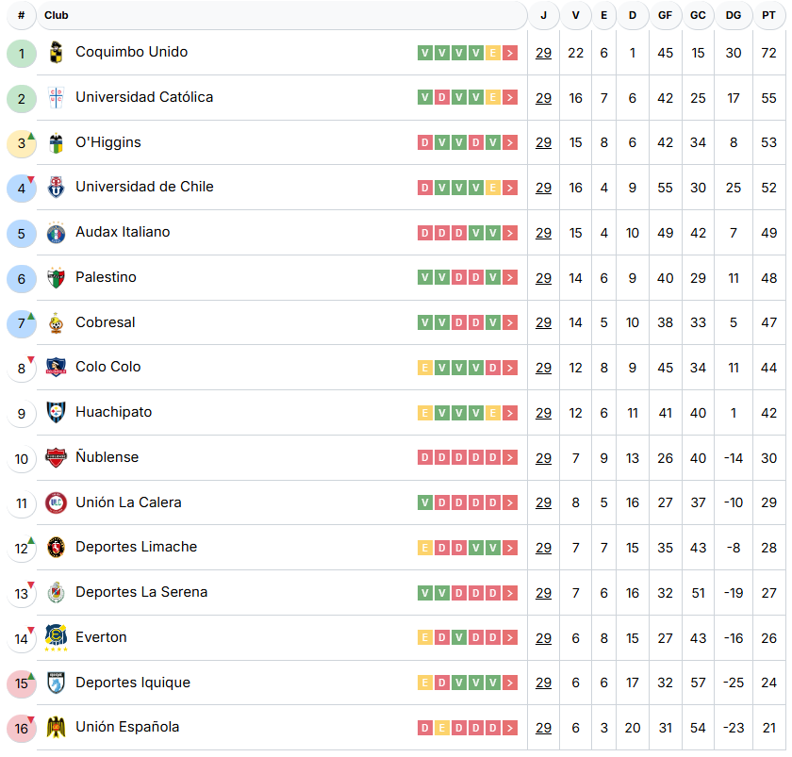
Task: Open Audax Italiano's matches played link
Action: point(544,233)
